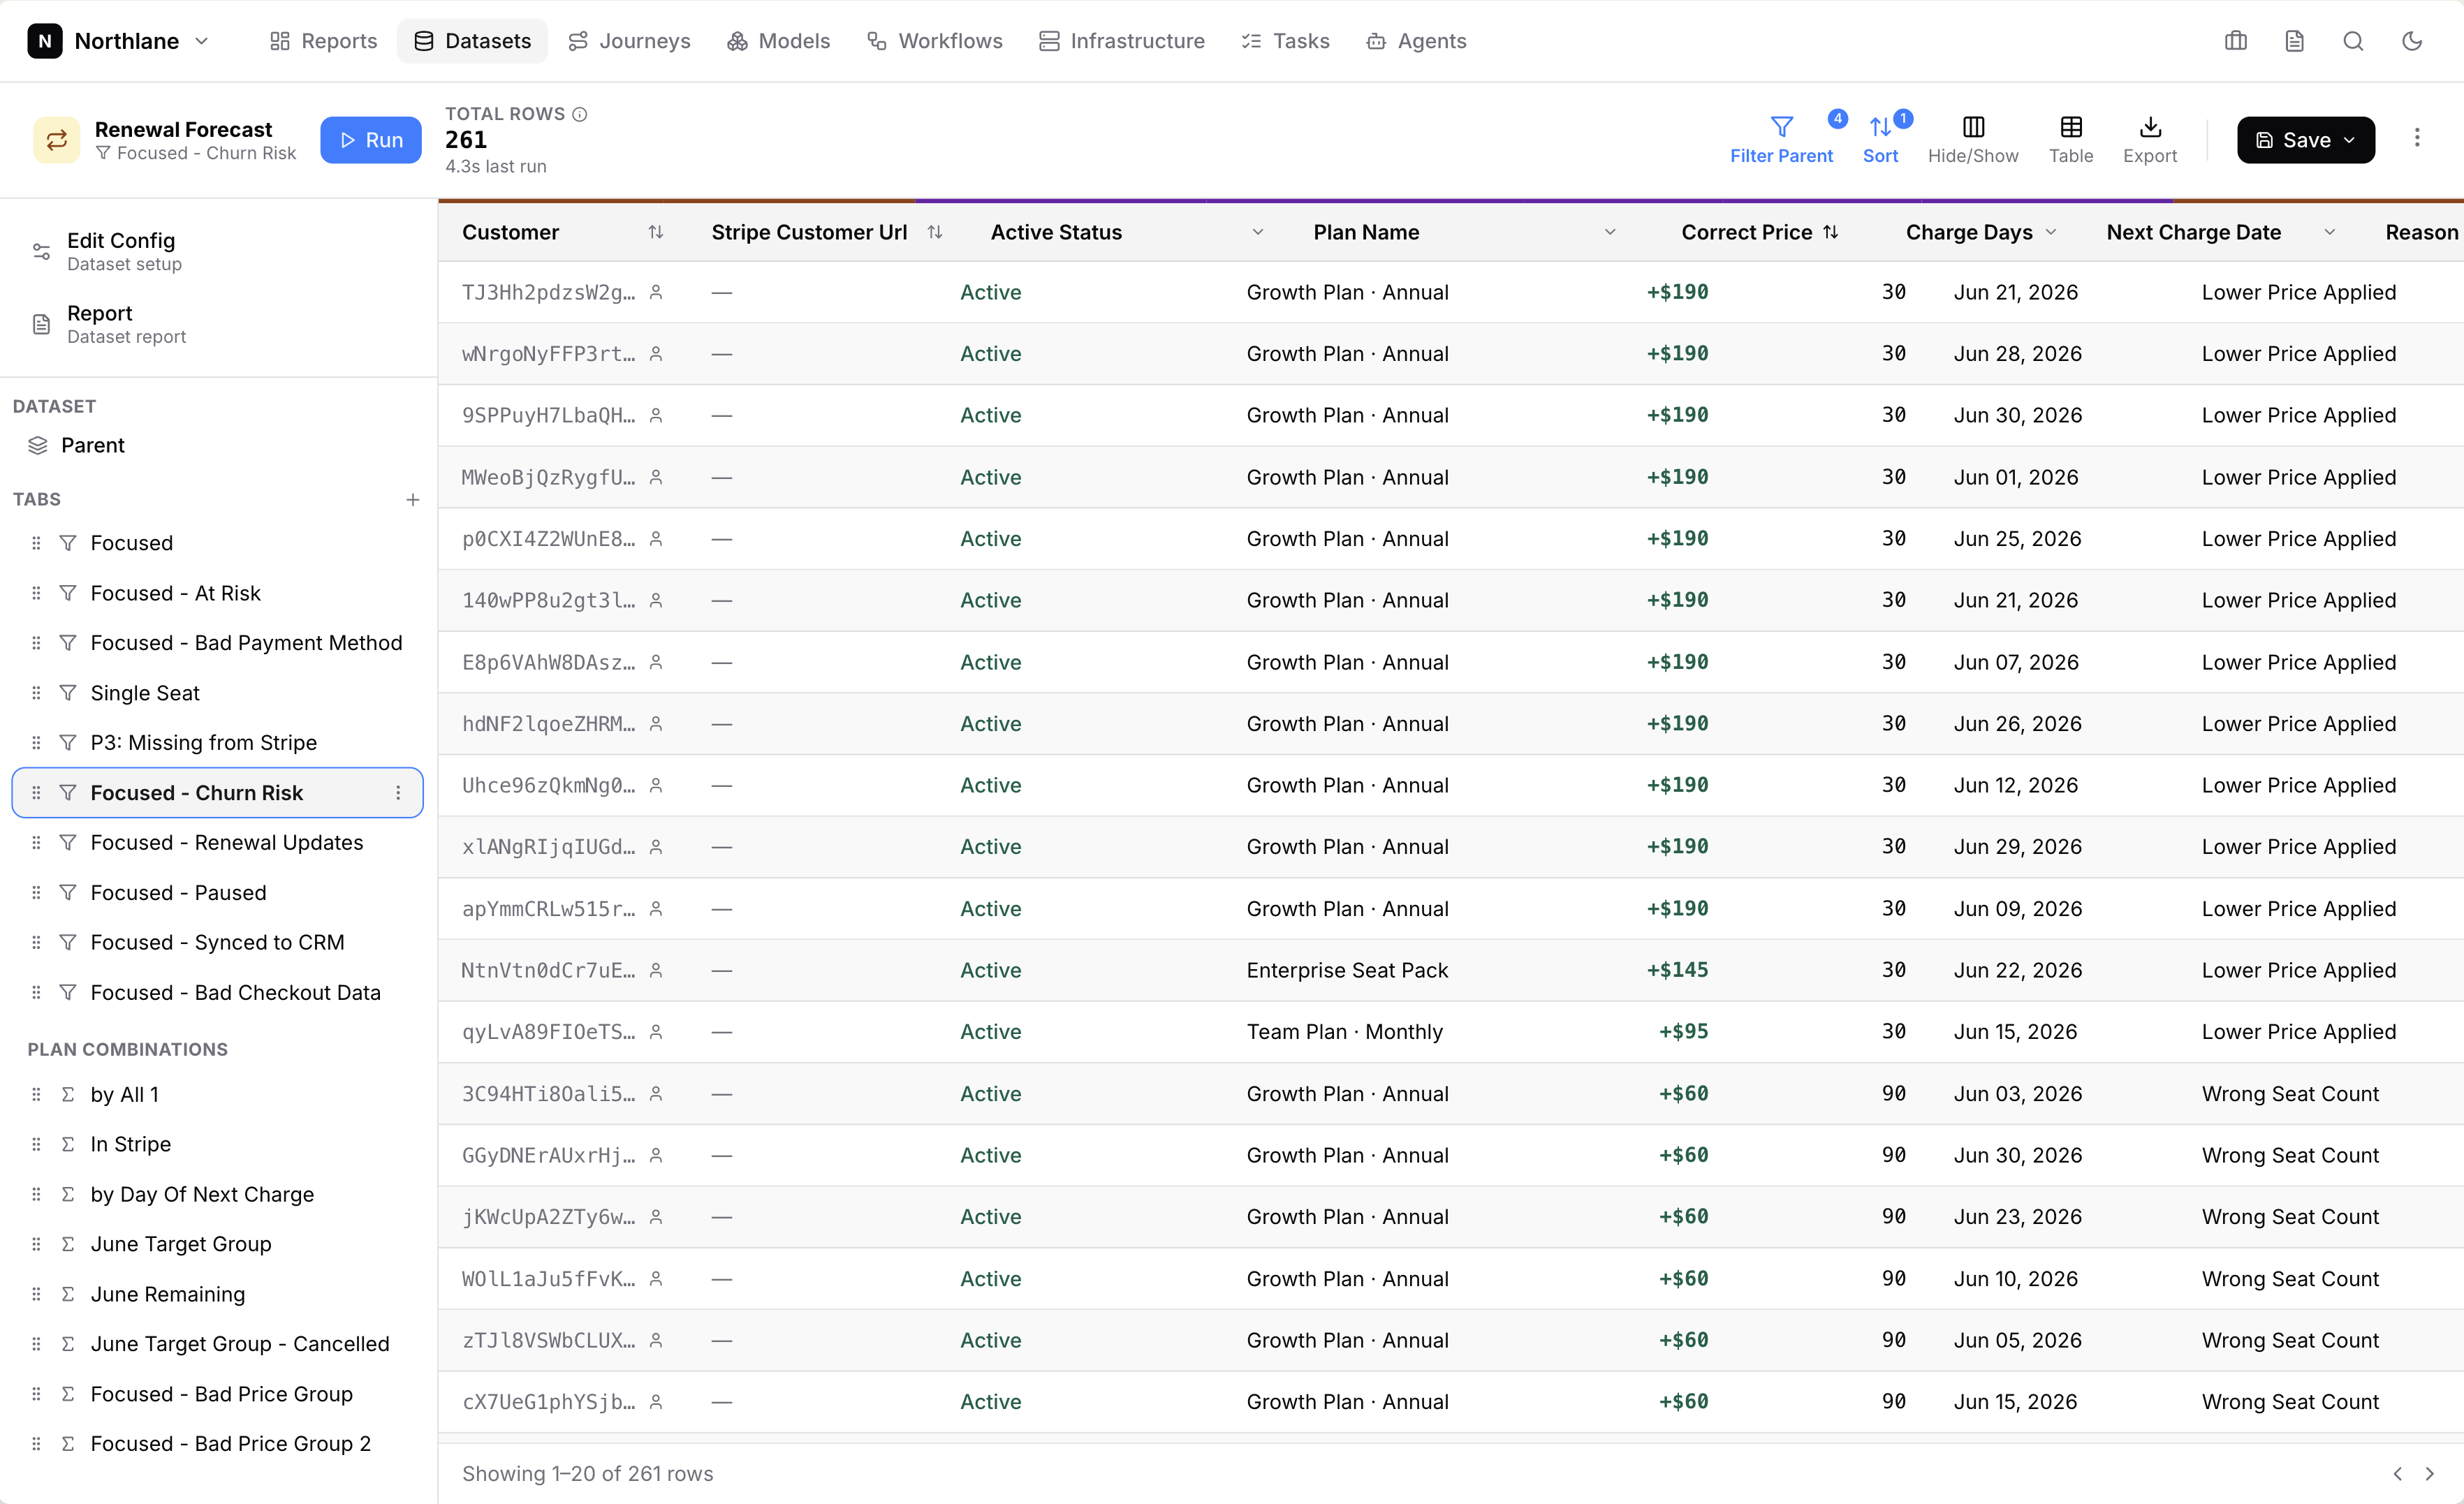Open the Filter Parent funnel icon
The width and height of the screenshot is (2464, 1504).
click(1781, 127)
